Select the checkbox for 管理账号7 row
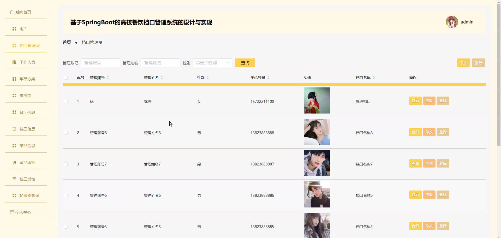 [66, 164]
